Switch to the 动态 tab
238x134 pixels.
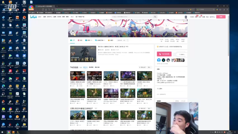pos(80,40)
